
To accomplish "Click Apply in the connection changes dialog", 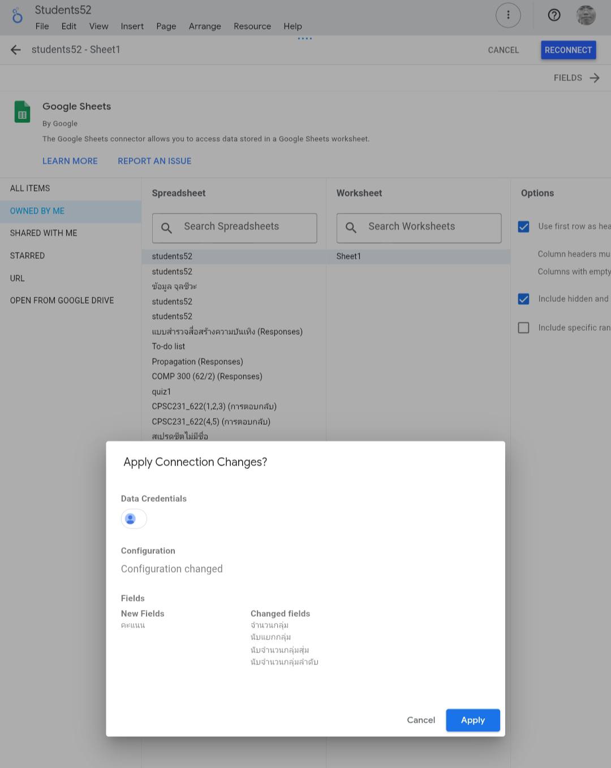I will [x=472, y=720].
